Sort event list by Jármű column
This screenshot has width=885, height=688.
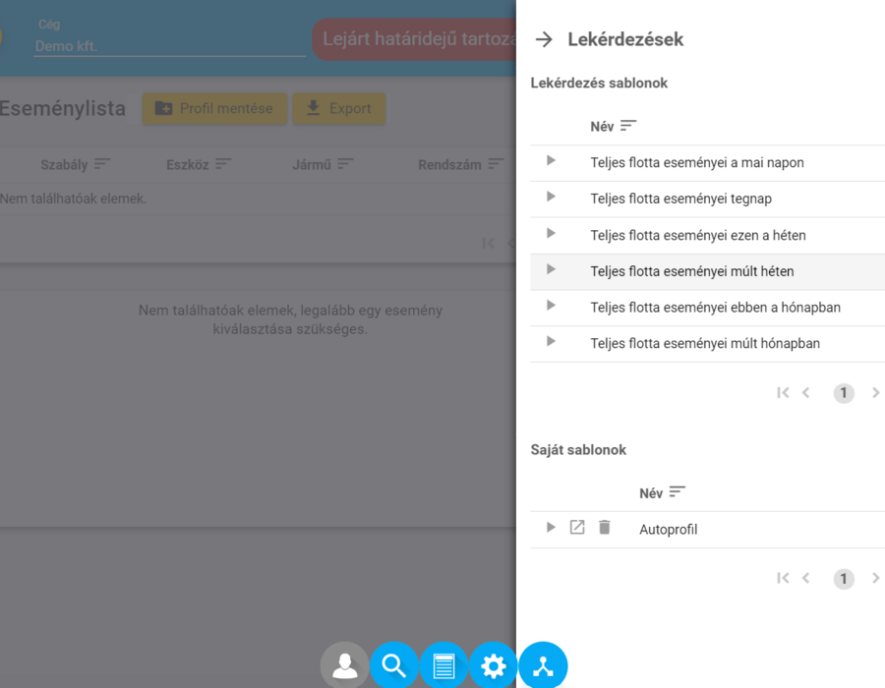[345, 164]
